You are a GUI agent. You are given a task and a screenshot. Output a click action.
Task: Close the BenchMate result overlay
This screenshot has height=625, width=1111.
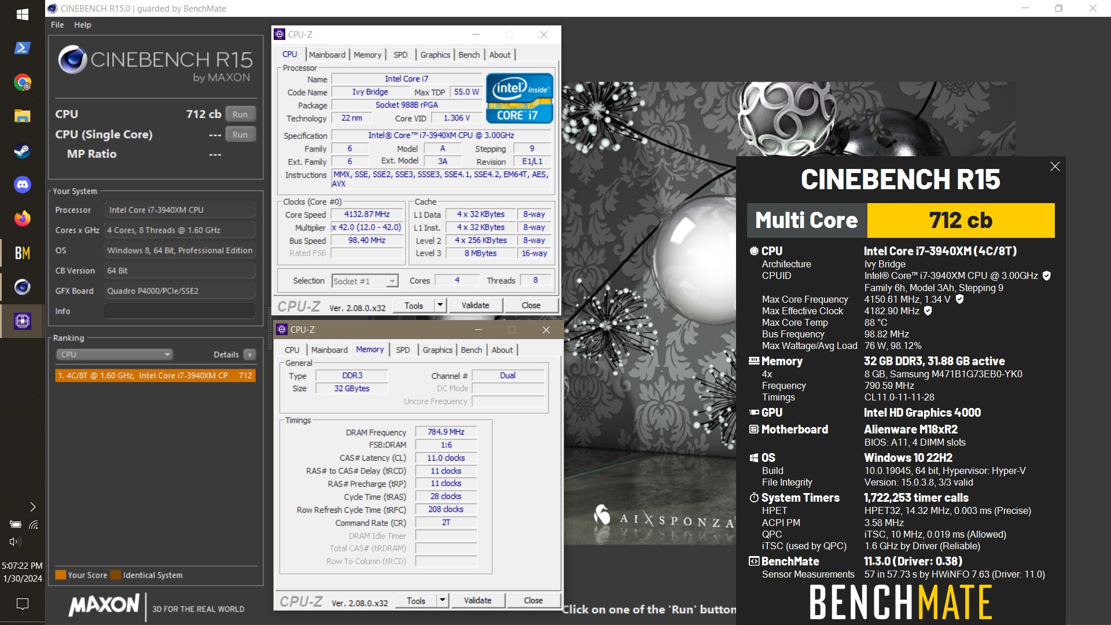(x=1055, y=167)
